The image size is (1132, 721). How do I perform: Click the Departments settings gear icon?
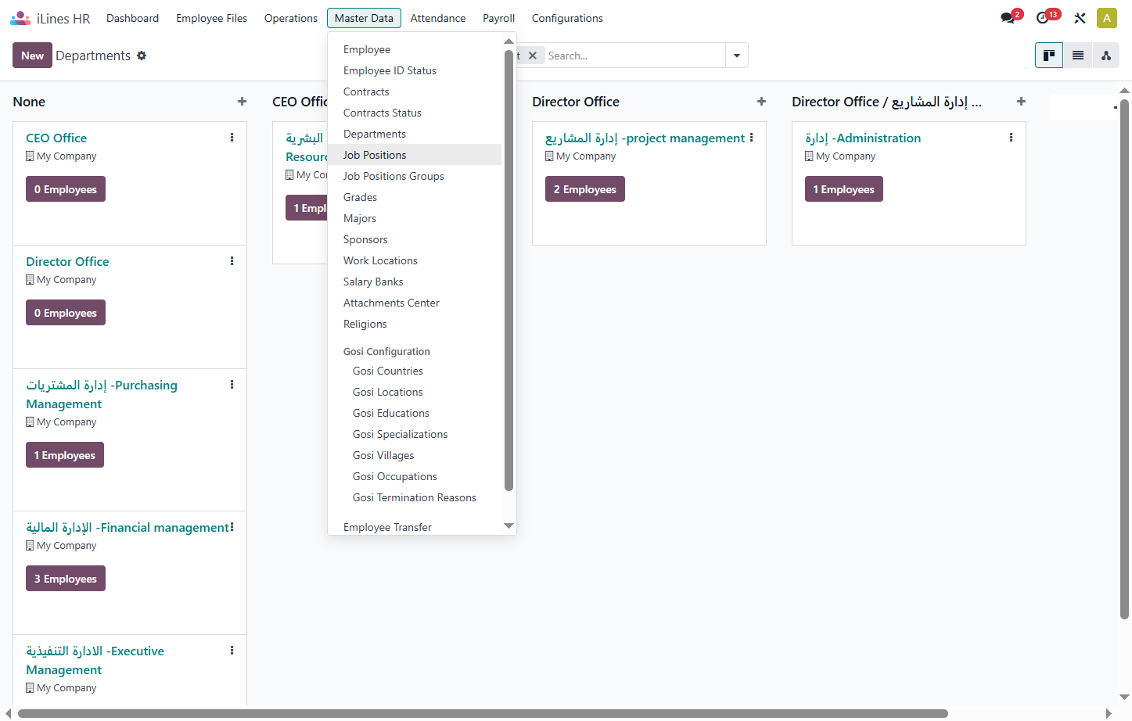click(142, 56)
